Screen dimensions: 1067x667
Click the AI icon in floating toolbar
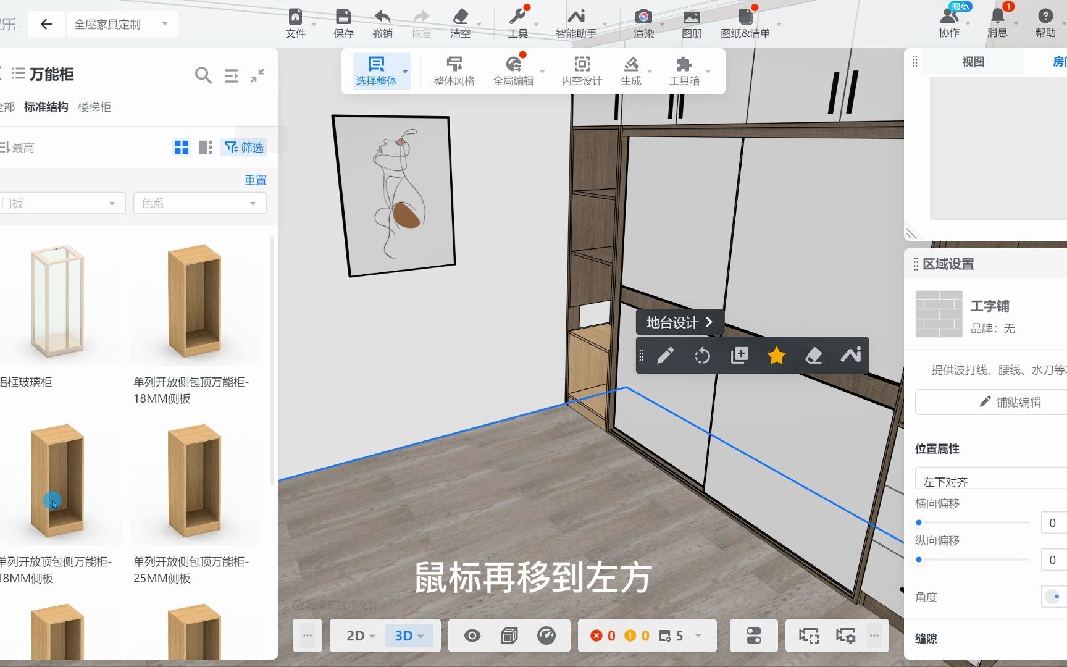(x=851, y=355)
